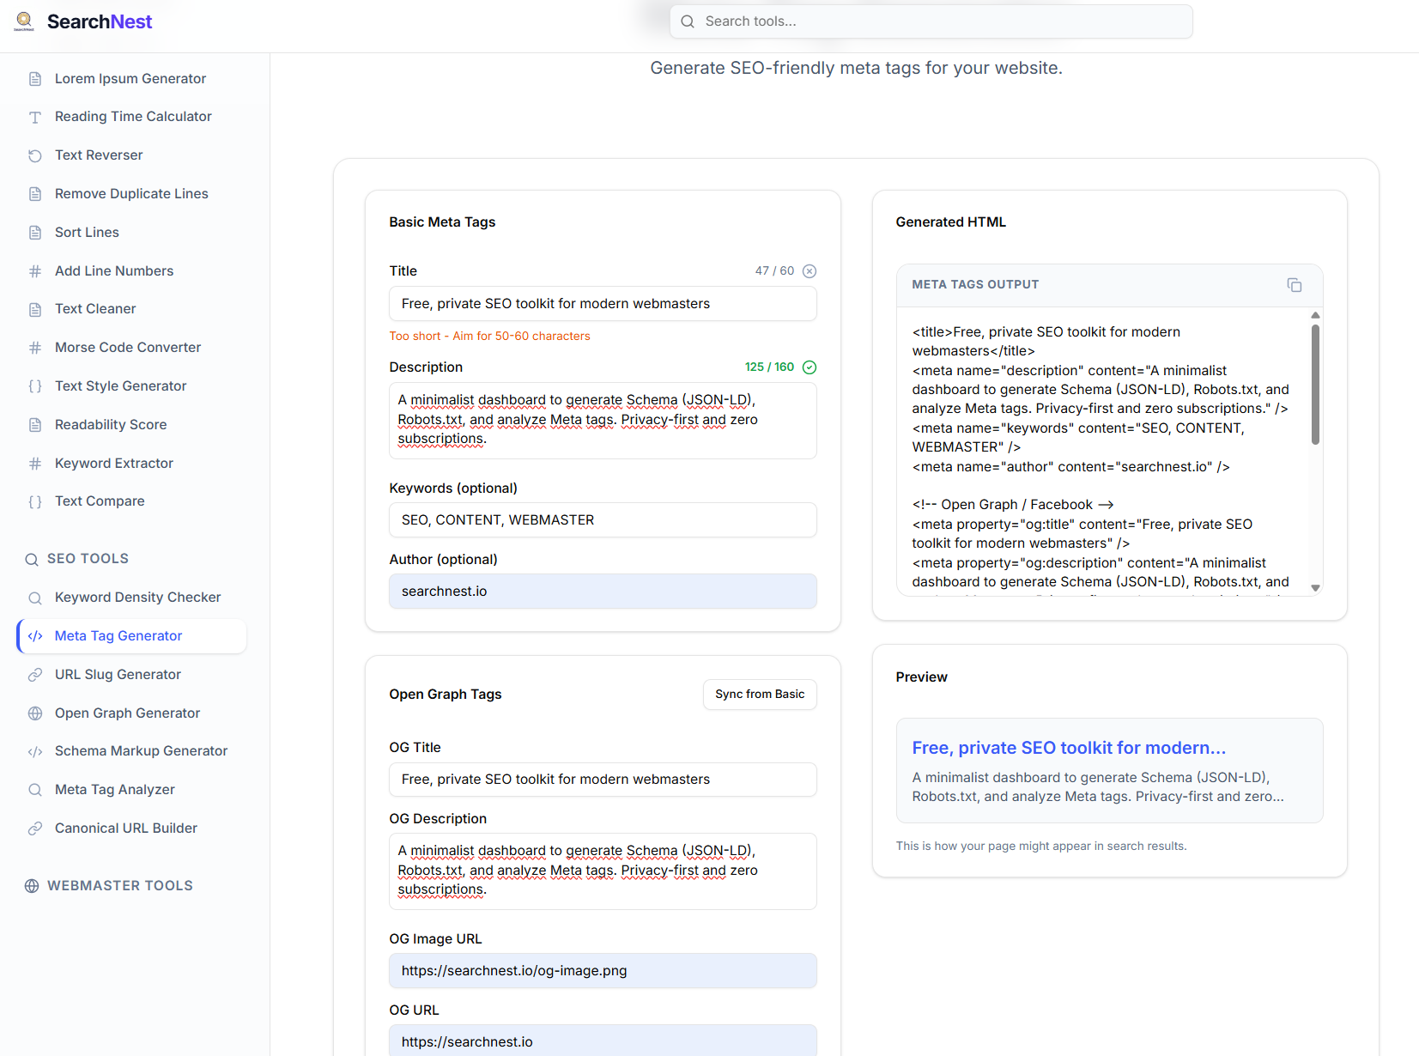Click the Text Reverser icon

coord(35,155)
